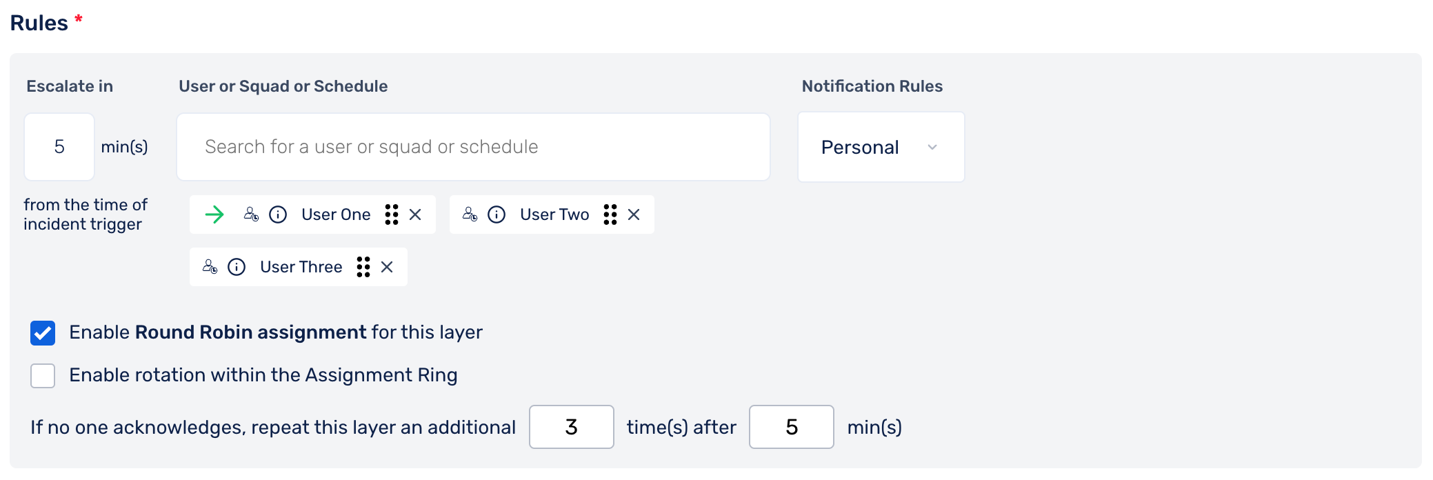
Task: Click the chevron in the Personal dropdown
Action: coord(932,147)
